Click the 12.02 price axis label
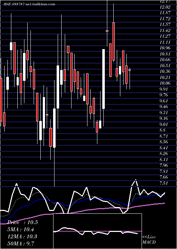This screenshot has width=177, height=249. tap(165, 7)
